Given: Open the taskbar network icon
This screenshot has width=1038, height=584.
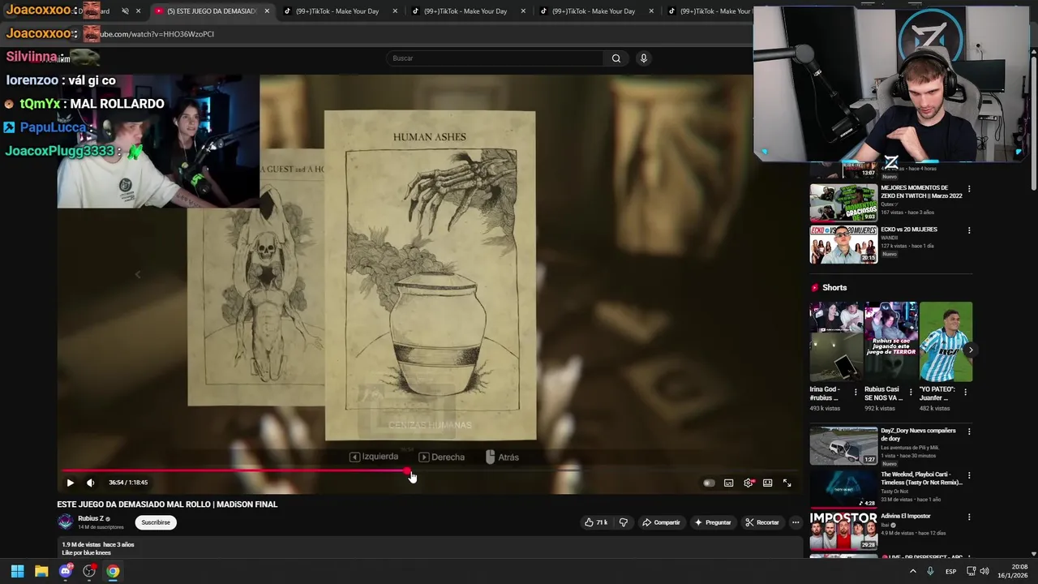Looking at the screenshot, I should (970, 571).
